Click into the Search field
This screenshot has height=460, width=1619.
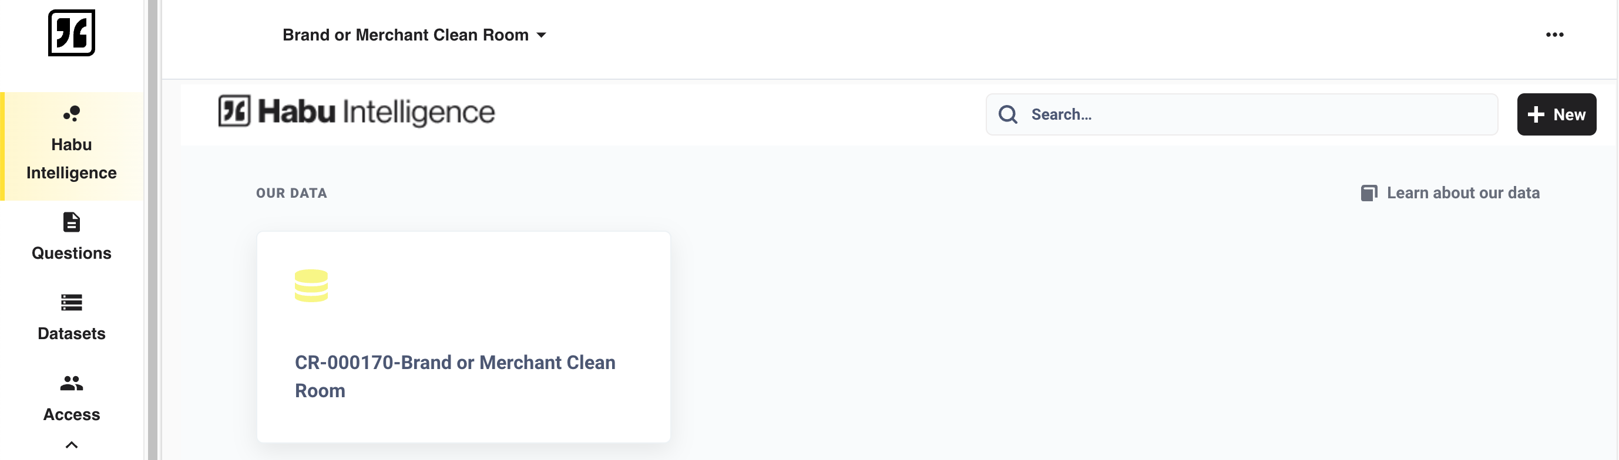(x=1241, y=114)
